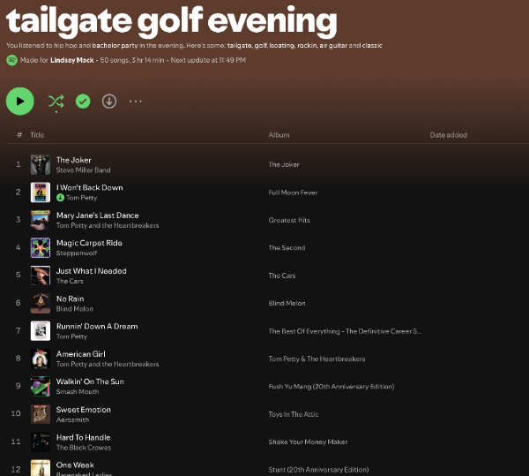The width and height of the screenshot is (529, 476).
Task: Remove playlist from library using the green checkmark
Action: [x=83, y=102]
